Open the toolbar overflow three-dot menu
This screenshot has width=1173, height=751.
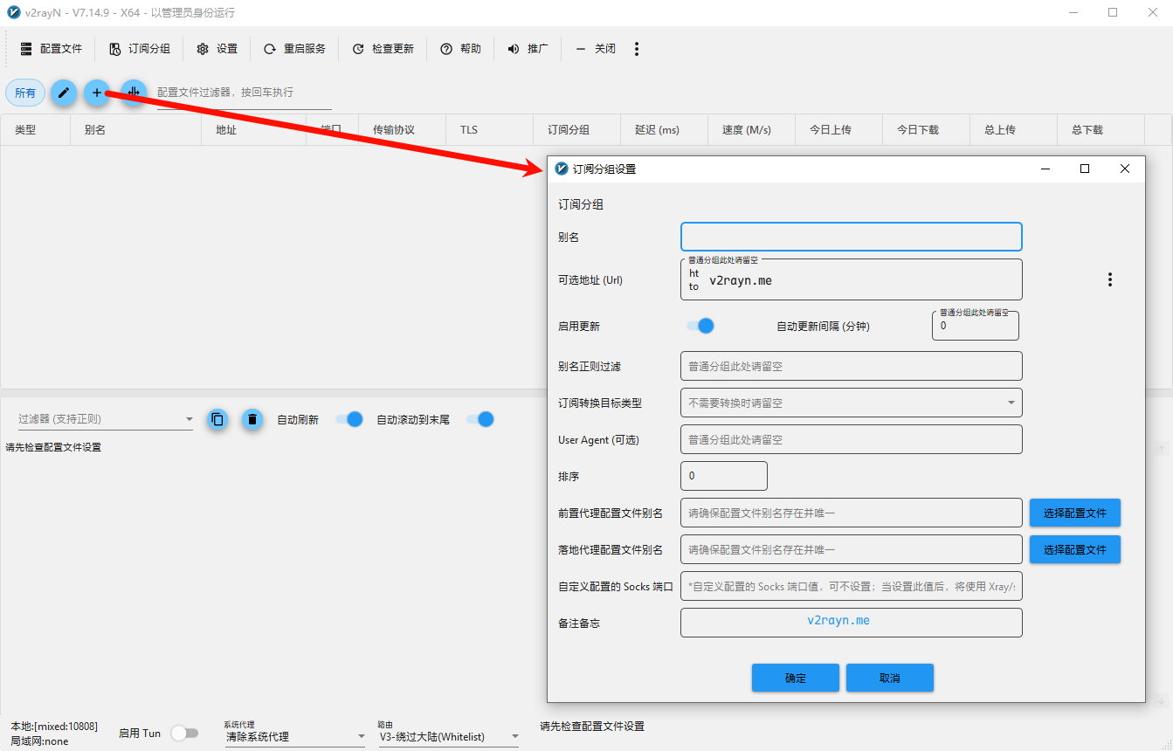(637, 49)
